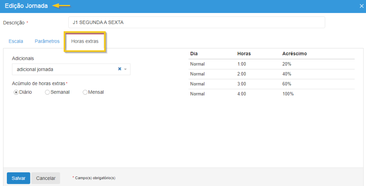Click the Horas column header
This screenshot has height=186, width=366.
pos(244,54)
